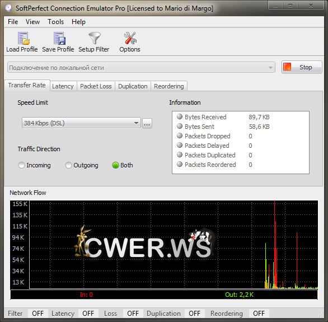Click the Latency OFF status indicator

88,314
